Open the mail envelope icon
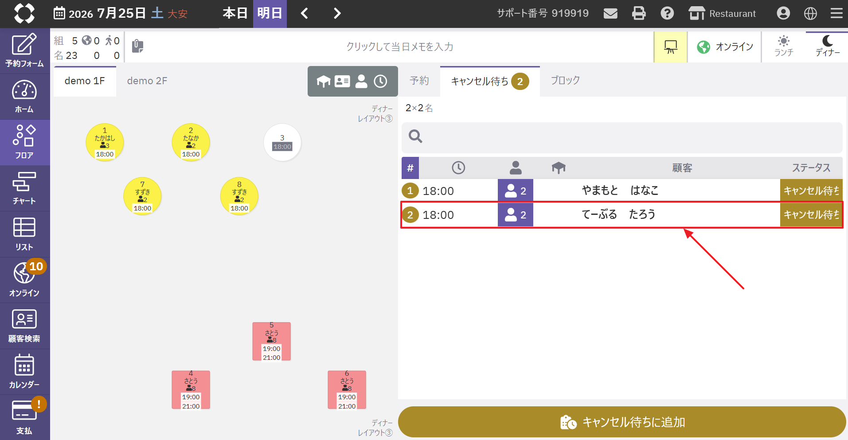This screenshot has height=440, width=848. click(610, 13)
